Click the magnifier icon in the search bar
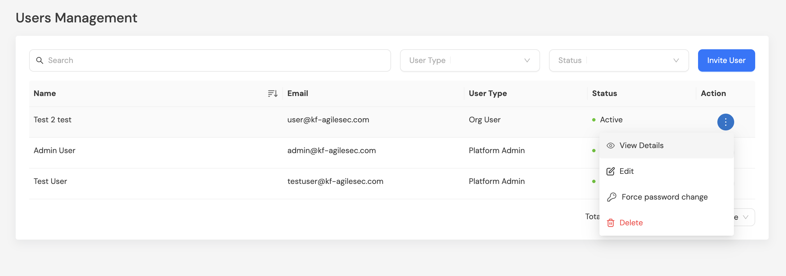Image resolution: width=786 pixels, height=276 pixels. [40, 60]
